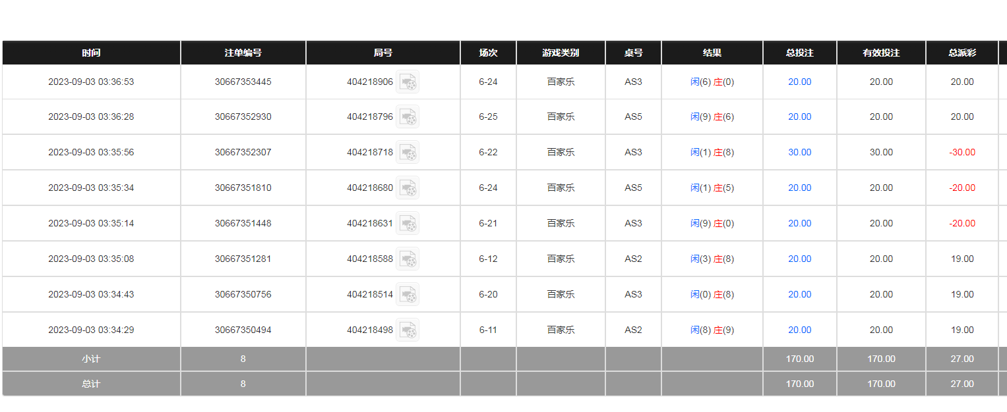Open video replay icon for round 404218796
This screenshot has height=412, width=1007.
[x=408, y=116]
